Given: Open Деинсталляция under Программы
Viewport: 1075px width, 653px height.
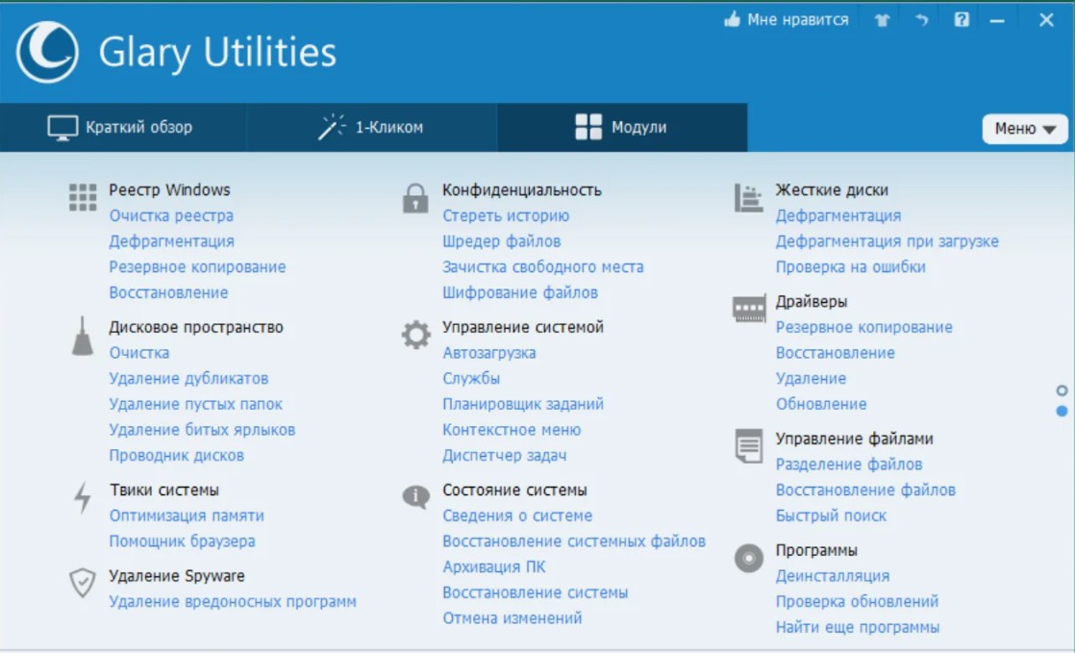Looking at the screenshot, I should click(x=832, y=576).
